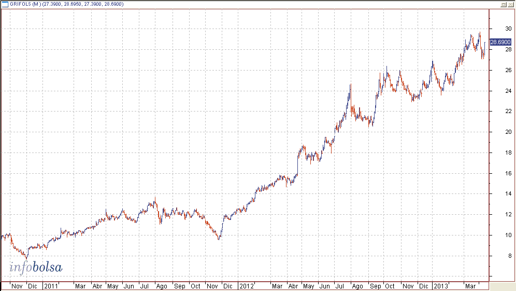Click the 26 price axis label
Image resolution: width=516 pixels, height=291 pixels.
click(x=508, y=70)
